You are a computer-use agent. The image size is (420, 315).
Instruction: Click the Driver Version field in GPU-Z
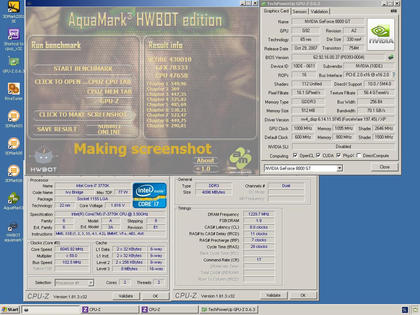point(343,119)
